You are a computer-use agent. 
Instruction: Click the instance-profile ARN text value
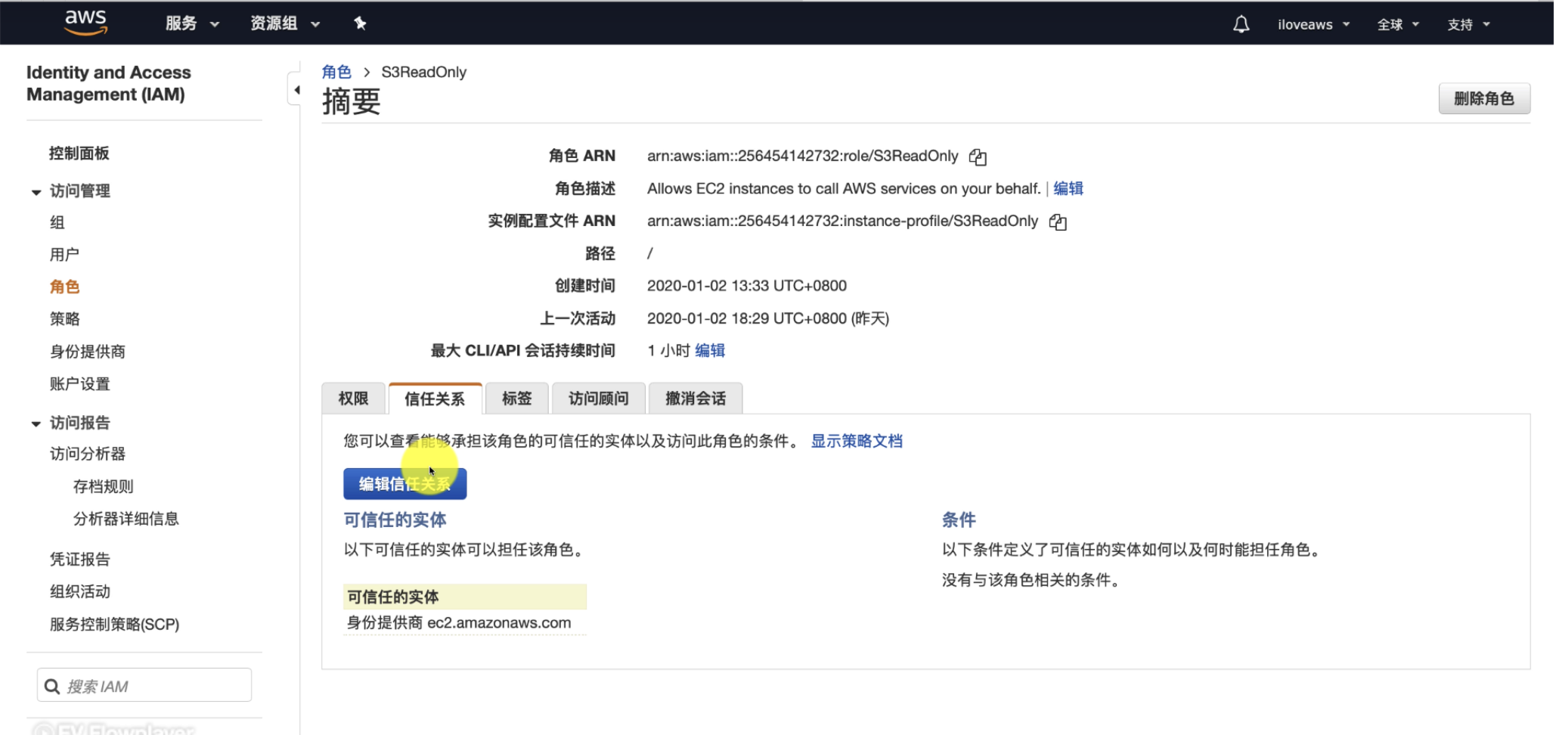tap(843, 221)
